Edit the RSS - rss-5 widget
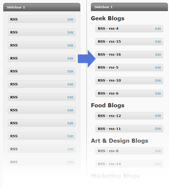169x187 pixels. click(158, 68)
